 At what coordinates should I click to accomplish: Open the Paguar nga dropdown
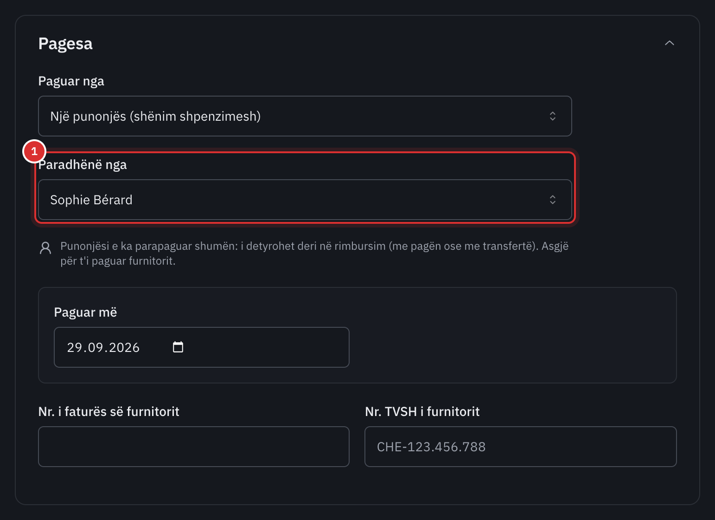(x=305, y=116)
